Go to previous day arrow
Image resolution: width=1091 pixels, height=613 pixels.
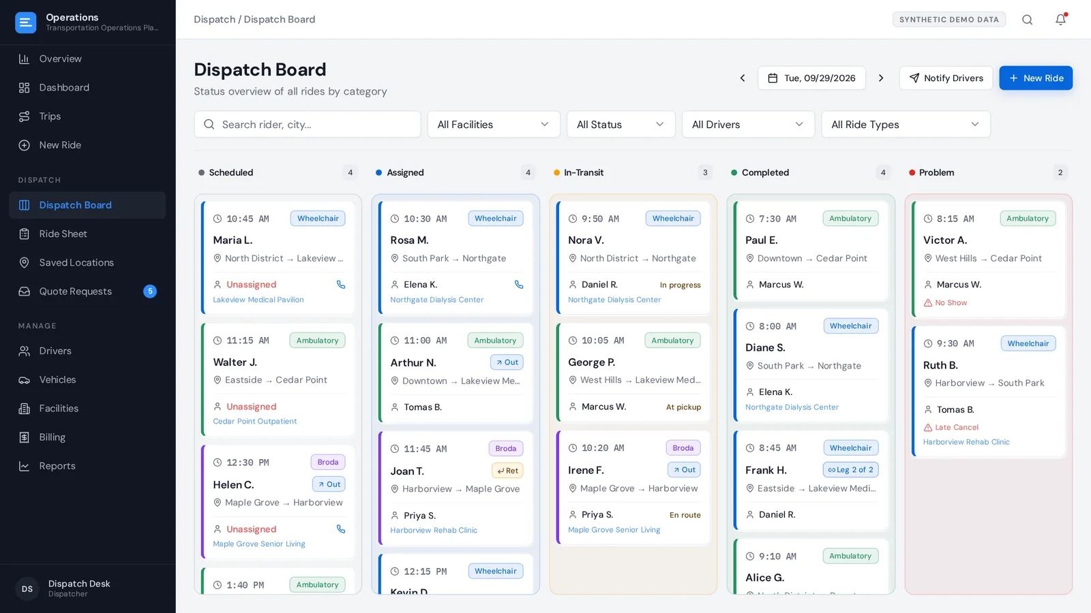(743, 78)
